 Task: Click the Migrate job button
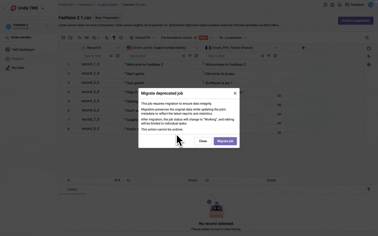[x=225, y=141]
